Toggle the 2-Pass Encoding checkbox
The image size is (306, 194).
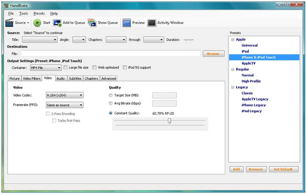pos(48,114)
